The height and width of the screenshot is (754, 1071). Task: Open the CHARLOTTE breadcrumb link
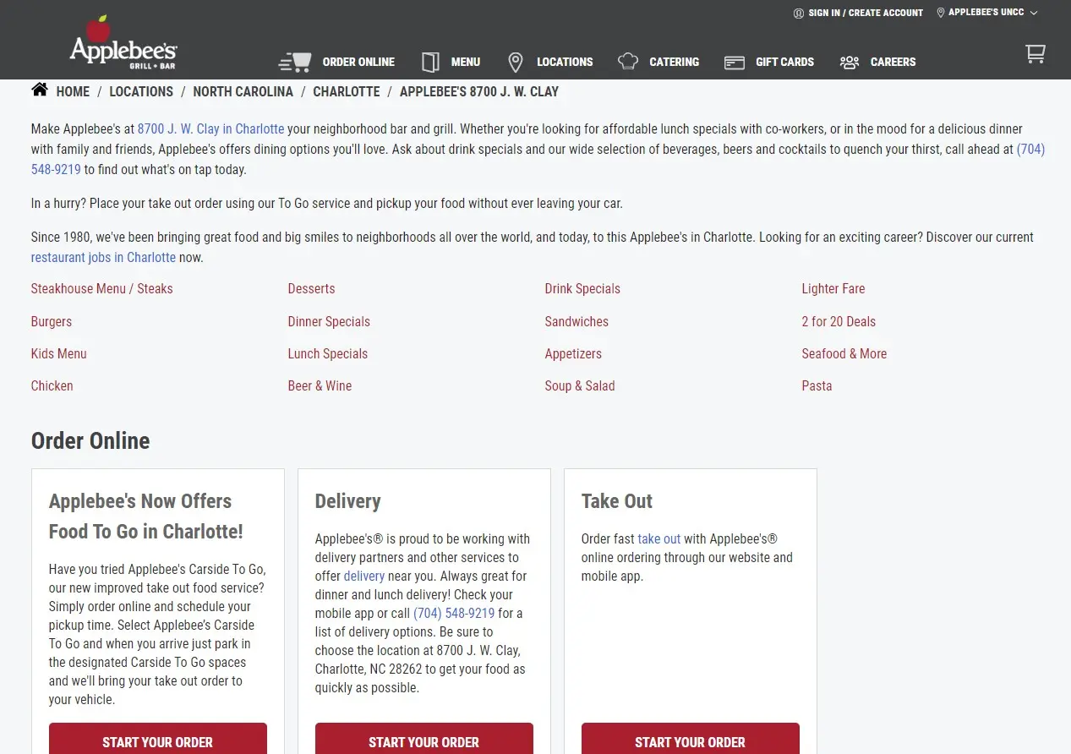347,91
